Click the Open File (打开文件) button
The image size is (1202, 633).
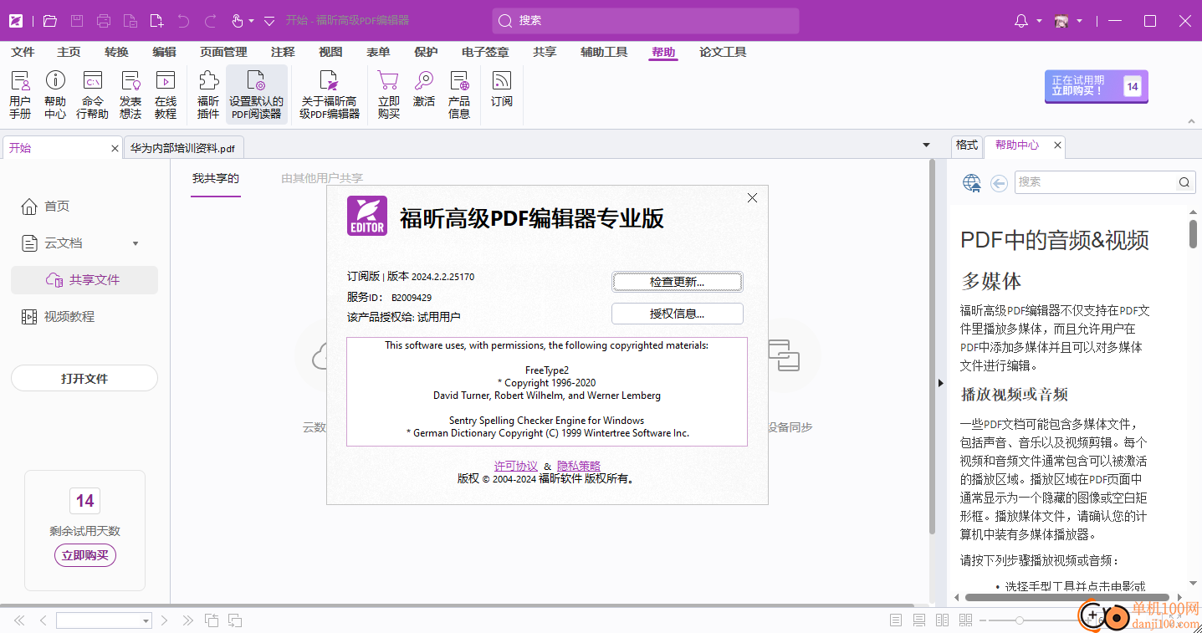coord(84,379)
